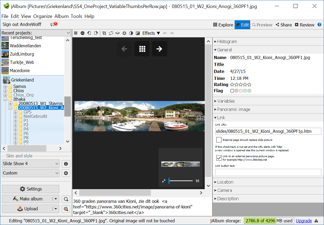Screen dimensions: 324x225
Task: Click the Upgrade storage link
Action: [x=304, y=221]
